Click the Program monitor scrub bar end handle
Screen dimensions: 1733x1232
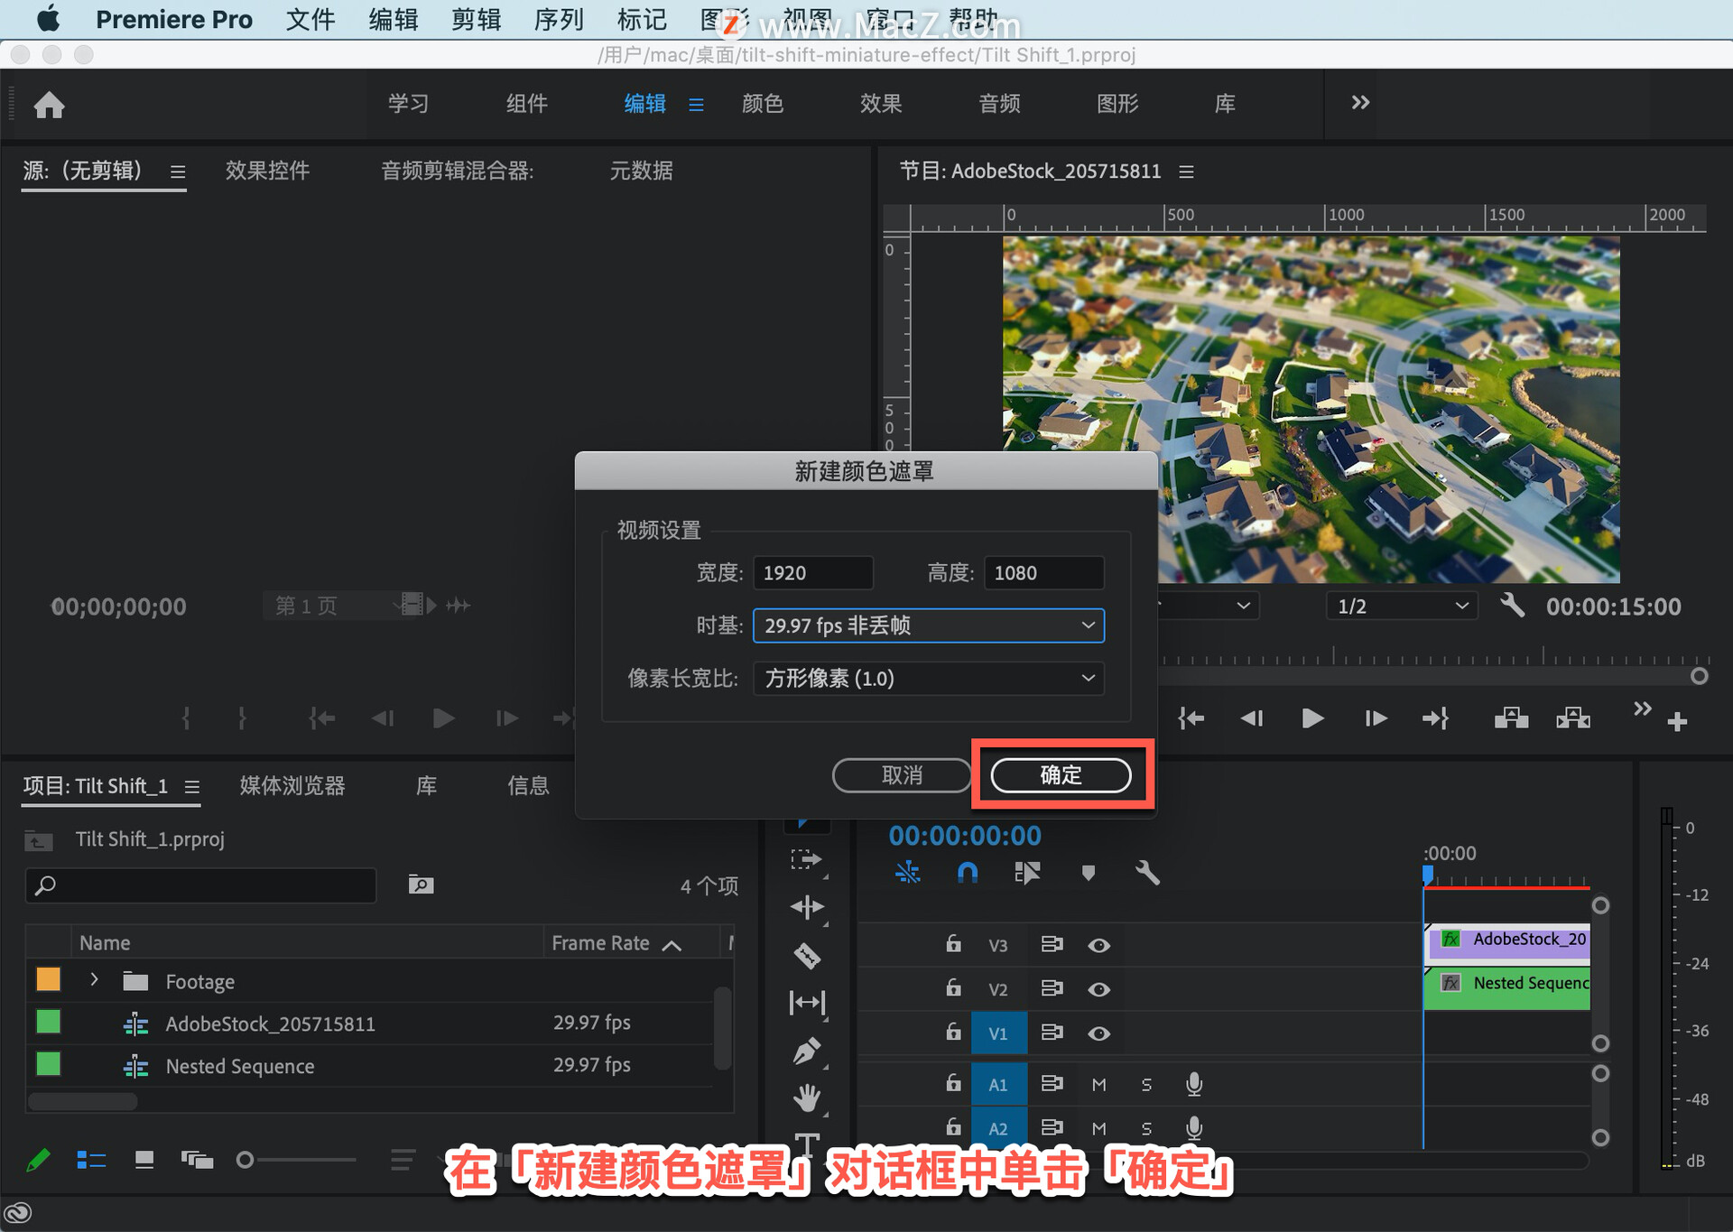[1699, 676]
